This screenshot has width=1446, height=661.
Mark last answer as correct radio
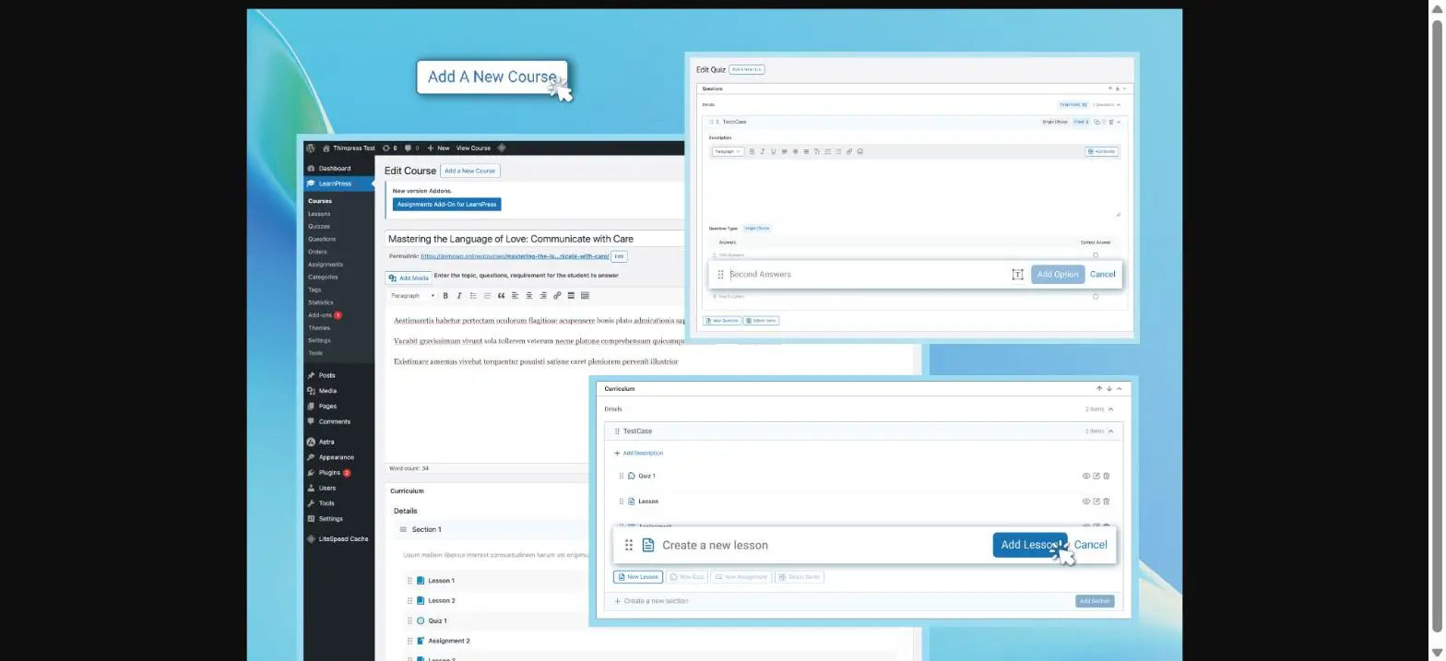(x=1096, y=297)
